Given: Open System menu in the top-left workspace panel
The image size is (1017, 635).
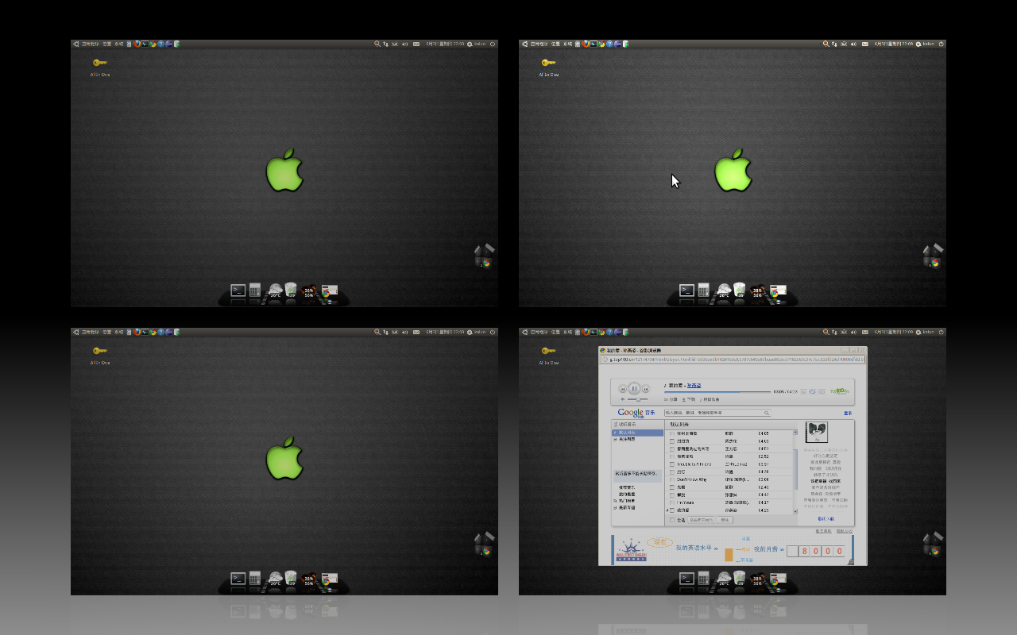Looking at the screenshot, I should [x=119, y=44].
